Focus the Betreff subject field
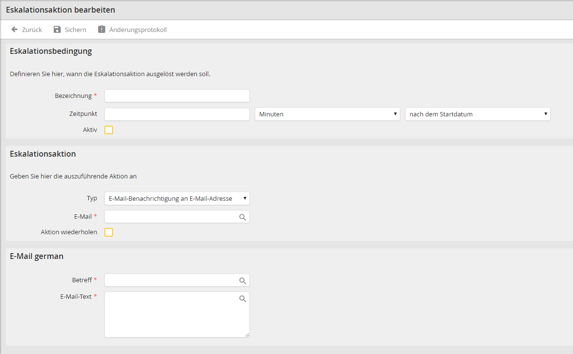The image size is (573, 354). (170, 280)
